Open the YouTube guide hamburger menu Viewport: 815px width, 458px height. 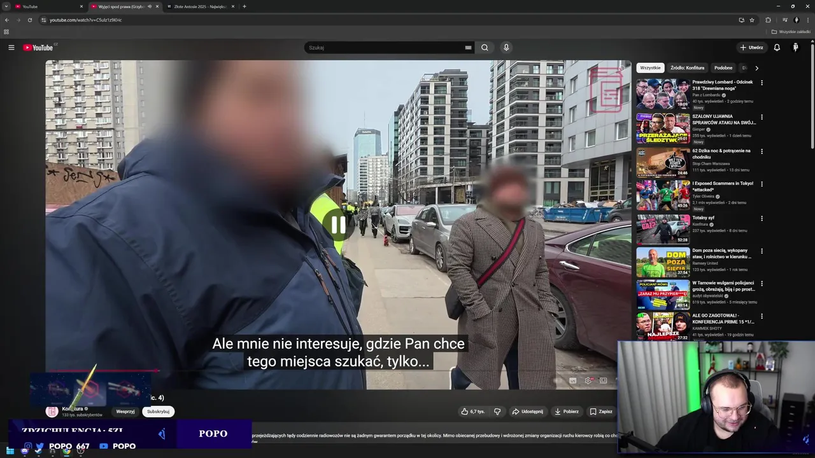[x=11, y=48]
